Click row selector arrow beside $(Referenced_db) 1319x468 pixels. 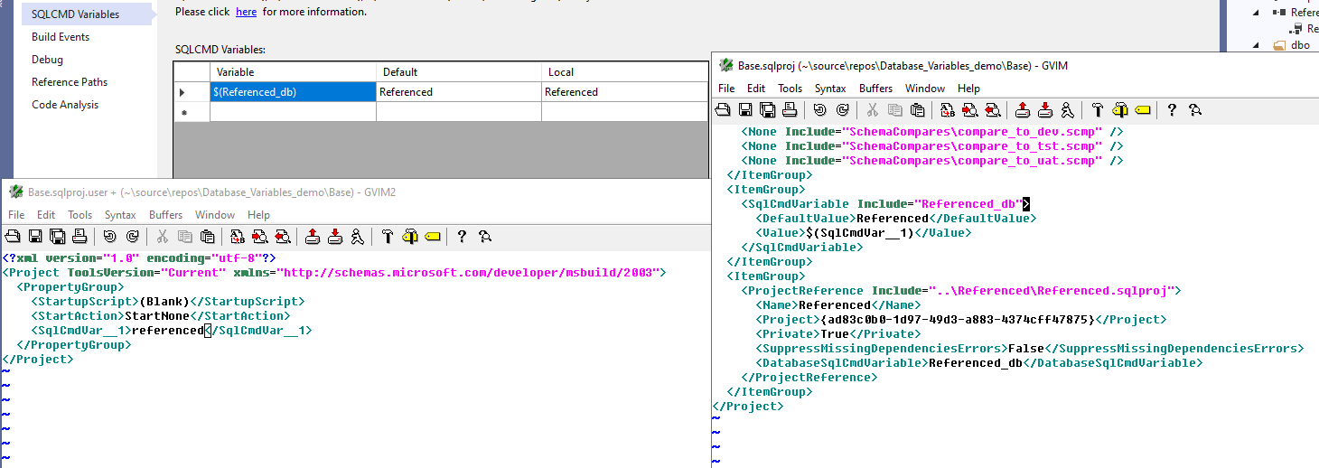point(182,92)
